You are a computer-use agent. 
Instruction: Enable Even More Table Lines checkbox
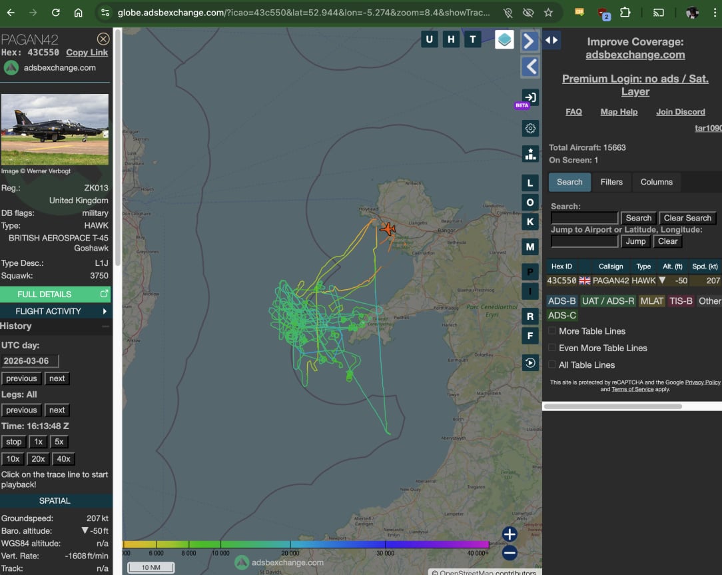551,348
